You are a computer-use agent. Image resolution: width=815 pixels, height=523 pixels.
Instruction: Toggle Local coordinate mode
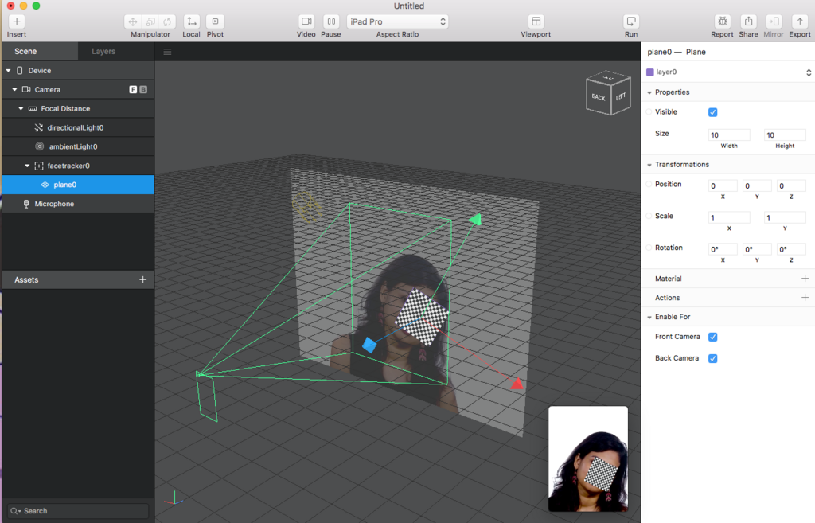point(191,21)
